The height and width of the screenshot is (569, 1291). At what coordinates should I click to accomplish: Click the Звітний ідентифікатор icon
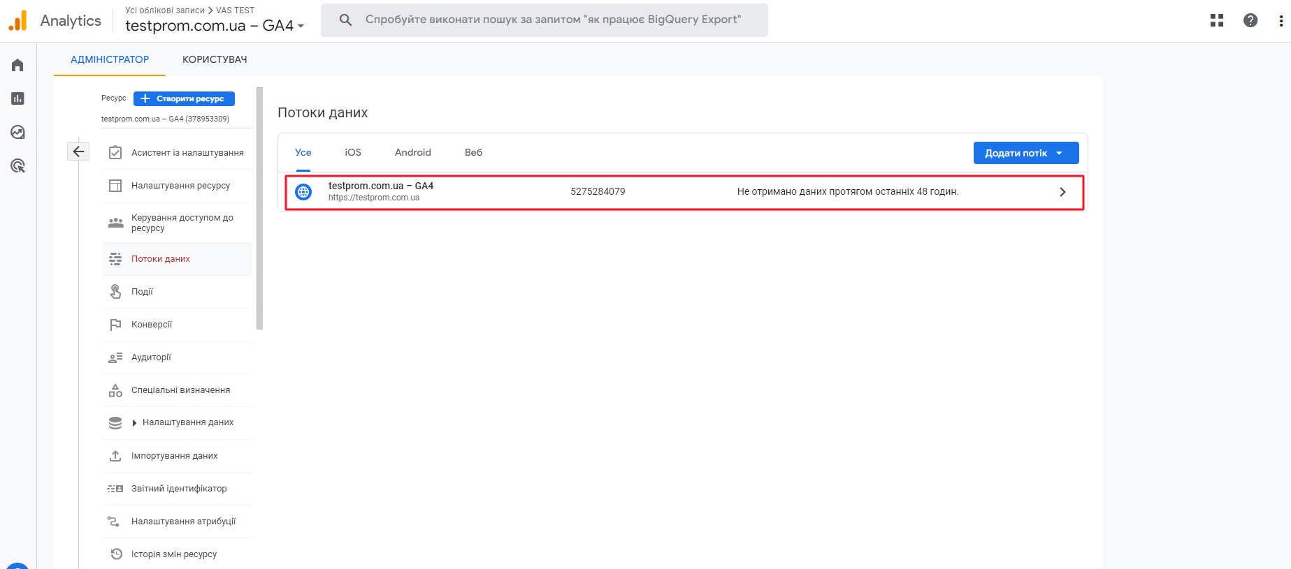[x=115, y=489]
